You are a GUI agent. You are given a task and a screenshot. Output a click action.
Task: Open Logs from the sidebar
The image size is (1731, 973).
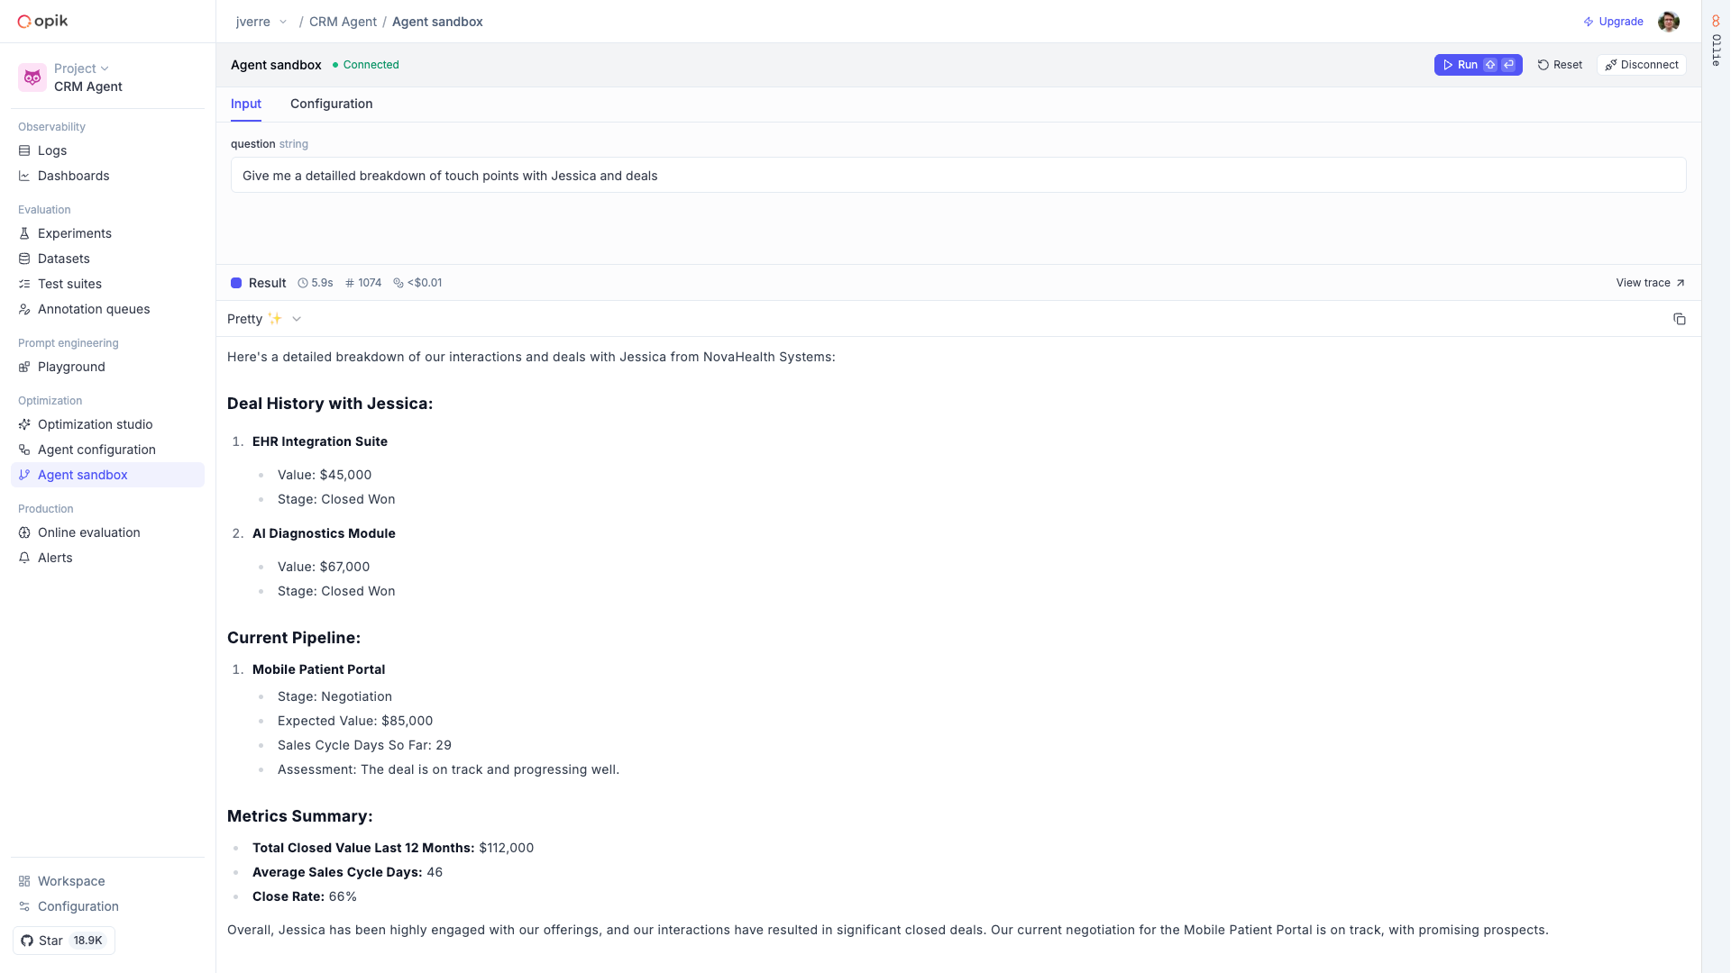click(x=52, y=150)
